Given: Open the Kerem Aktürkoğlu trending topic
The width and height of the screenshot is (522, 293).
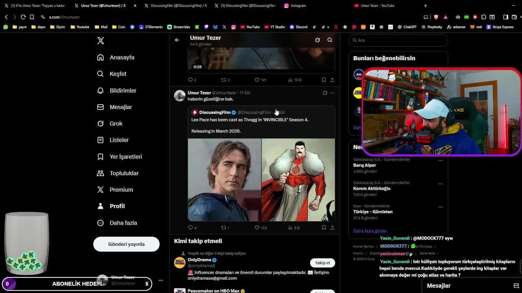Looking at the screenshot, I should point(372,188).
